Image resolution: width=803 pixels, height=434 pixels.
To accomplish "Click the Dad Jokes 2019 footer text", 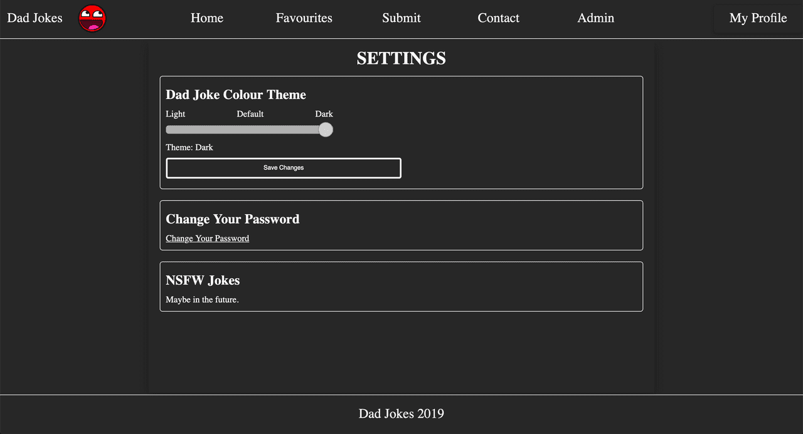I will (401, 413).
